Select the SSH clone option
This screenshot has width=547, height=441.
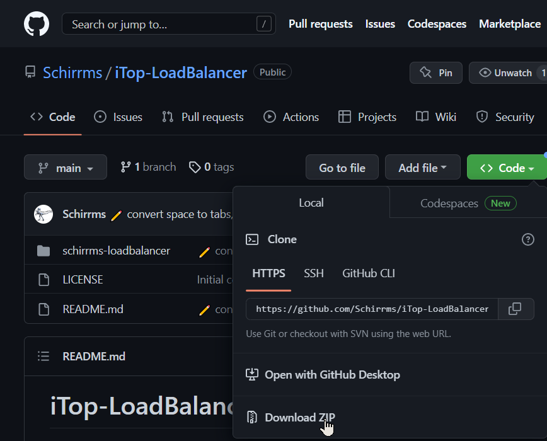(x=314, y=273)
